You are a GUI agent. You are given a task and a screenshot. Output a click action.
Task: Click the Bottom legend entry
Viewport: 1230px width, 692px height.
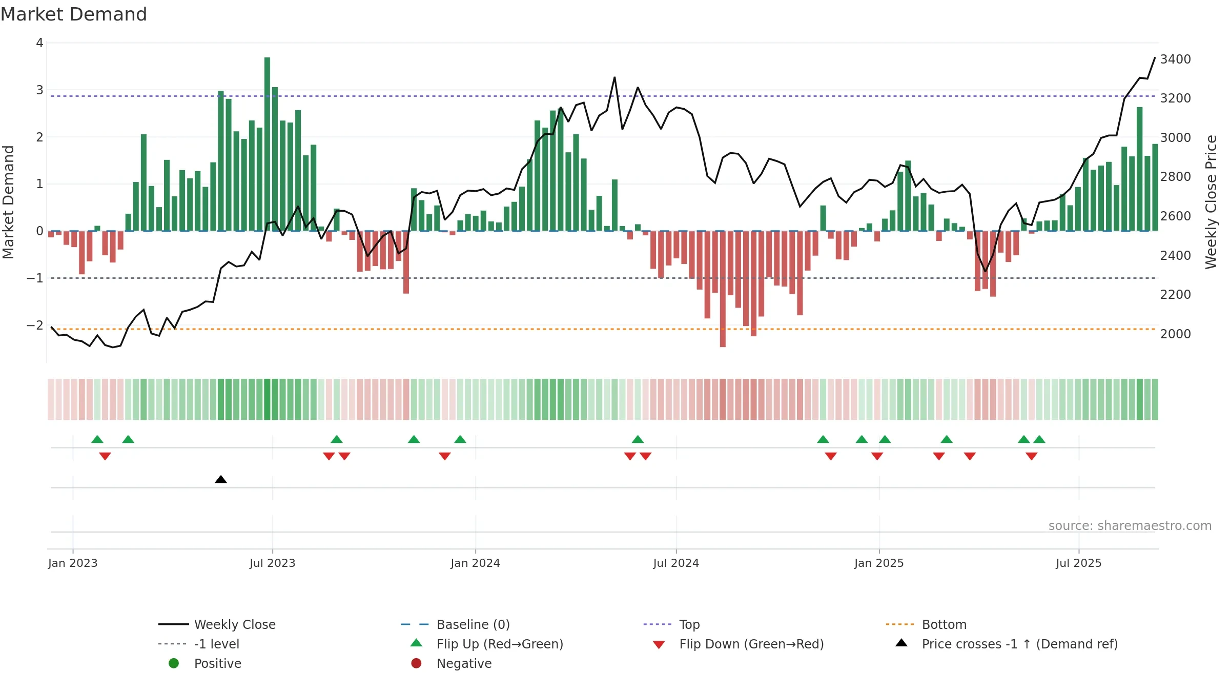926,624
